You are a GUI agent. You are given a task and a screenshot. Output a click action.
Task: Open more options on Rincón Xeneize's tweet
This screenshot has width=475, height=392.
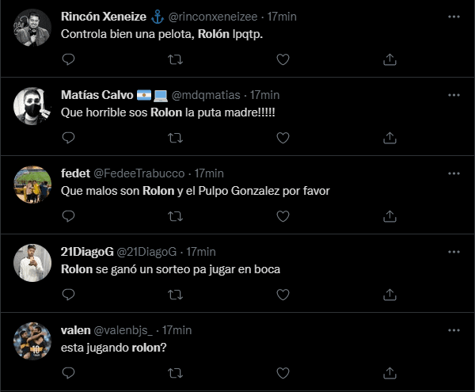452,17
